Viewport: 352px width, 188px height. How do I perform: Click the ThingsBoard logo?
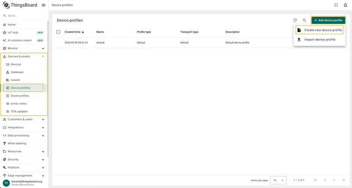click(20, 5)
